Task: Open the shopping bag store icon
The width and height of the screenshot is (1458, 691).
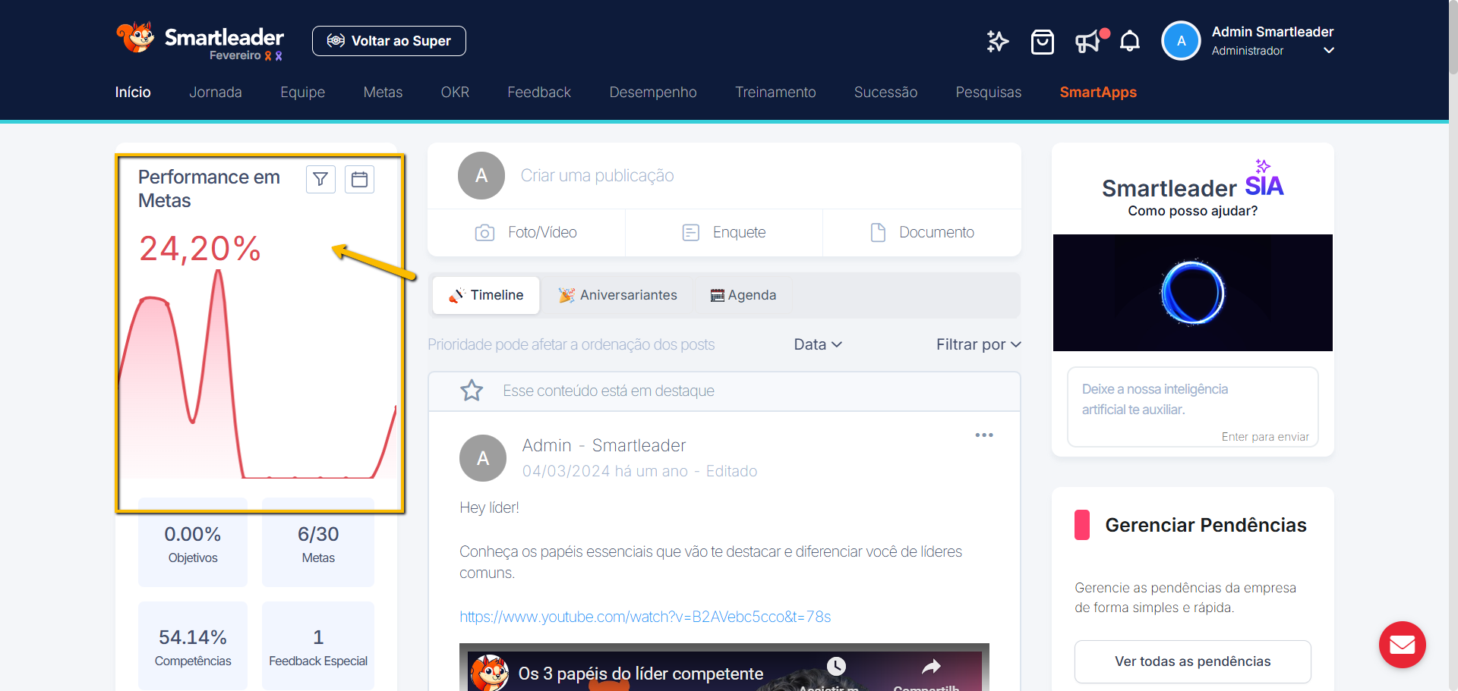Action: (1043, 42)
